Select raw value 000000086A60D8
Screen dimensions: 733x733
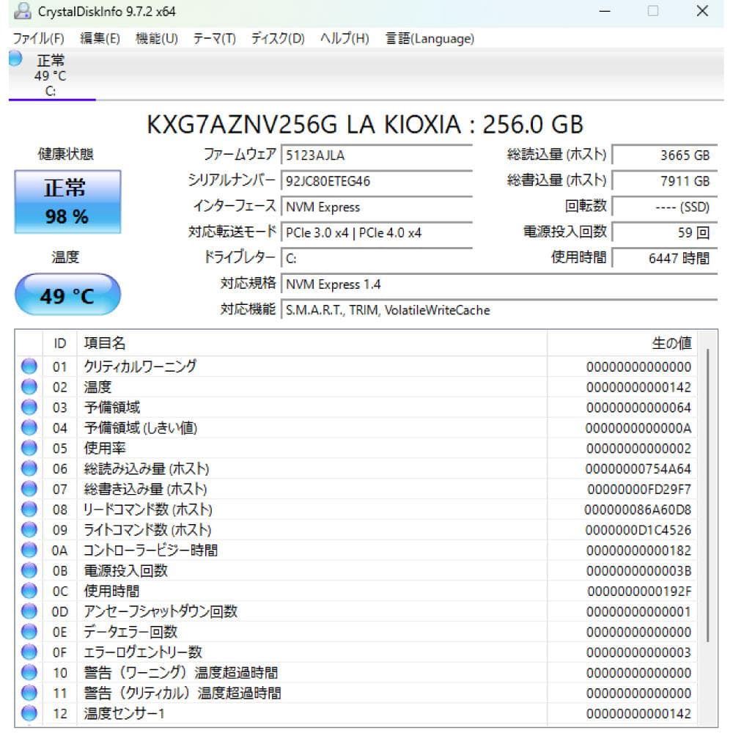[x=637, y=509]
